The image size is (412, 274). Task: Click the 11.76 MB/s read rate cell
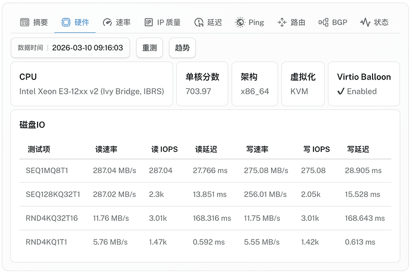111,218
